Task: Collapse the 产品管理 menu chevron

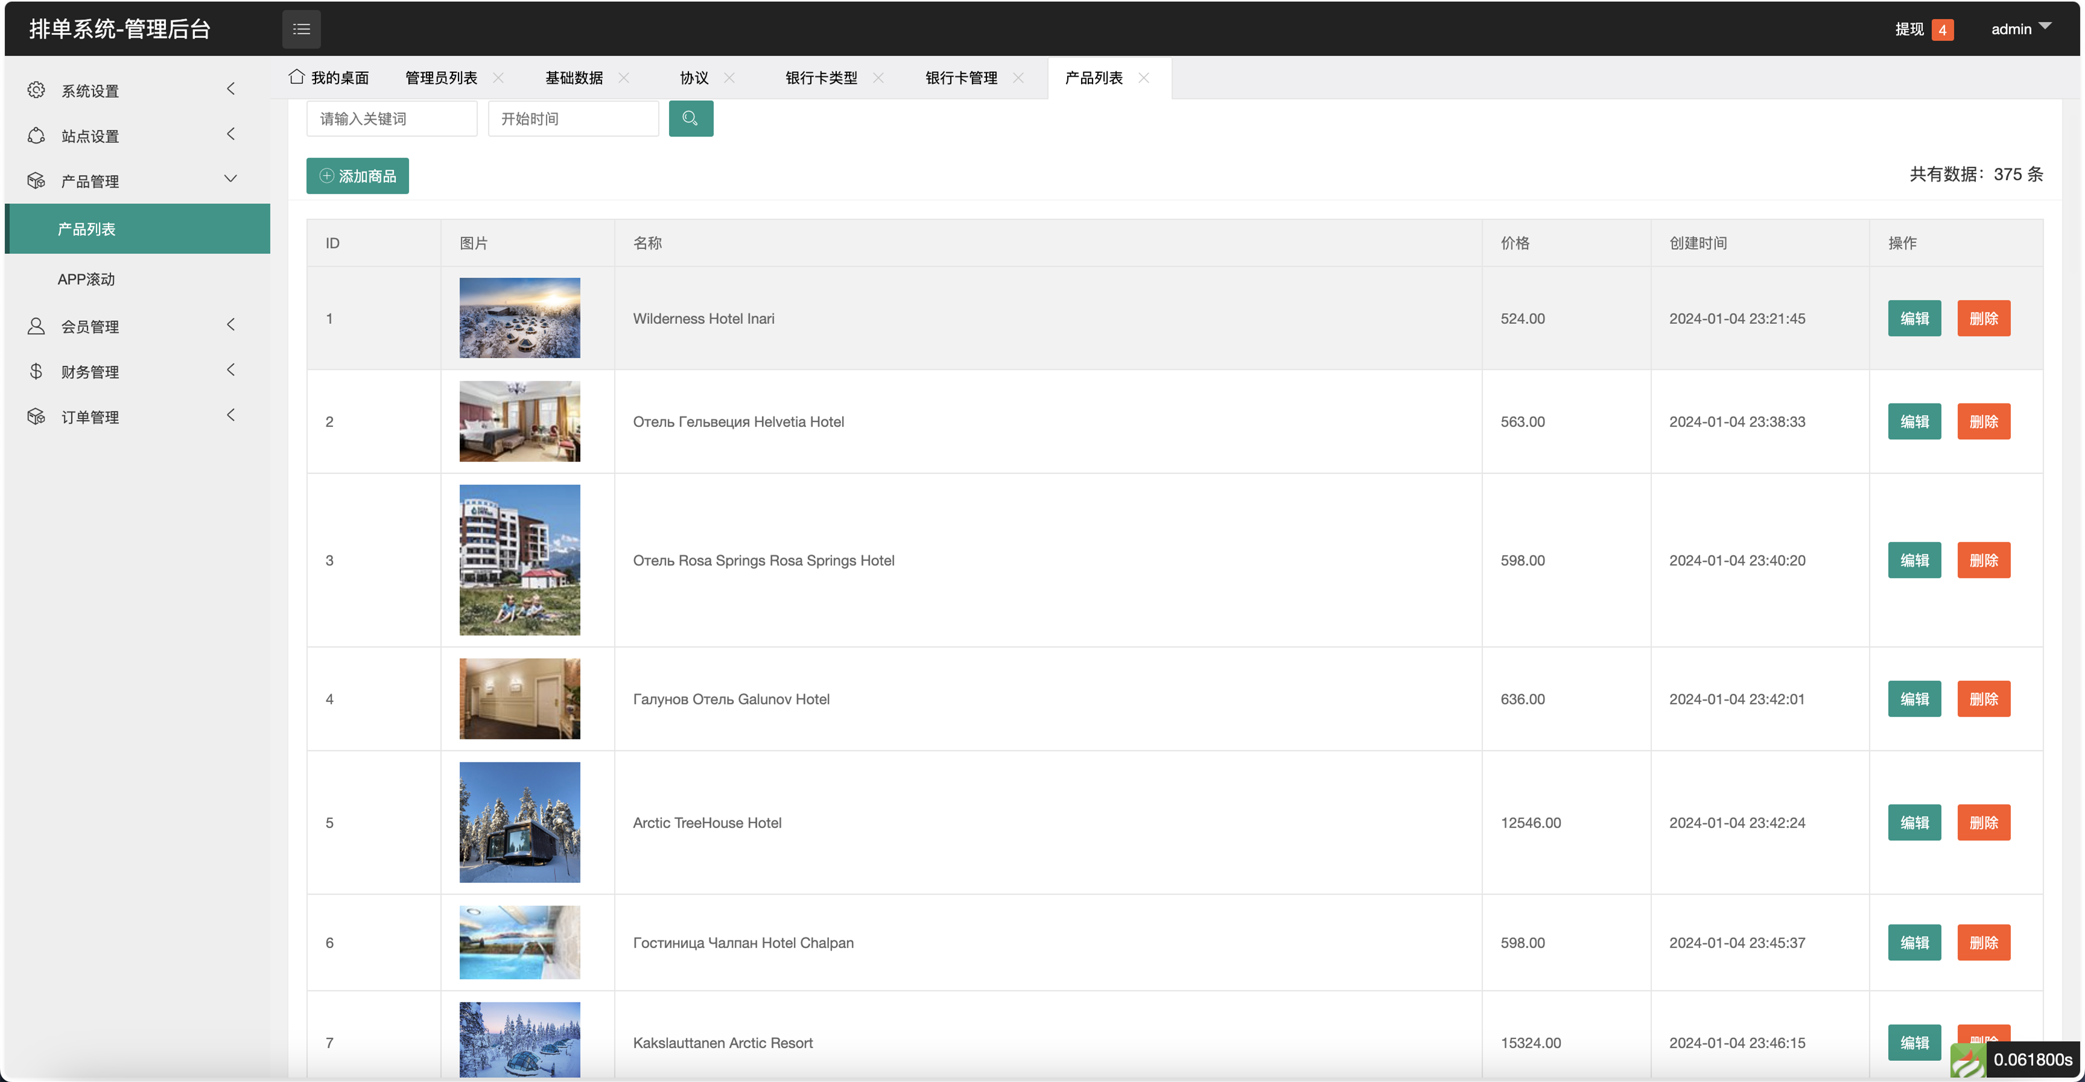Action: pos(230,179)
